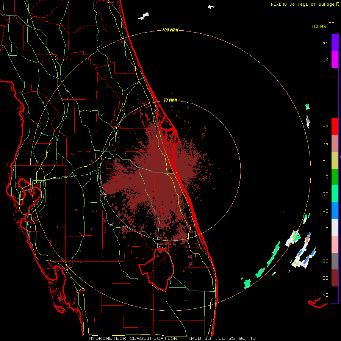Click the HYDROMETEOR CLASSIFICATION title text

coord(133,338)
